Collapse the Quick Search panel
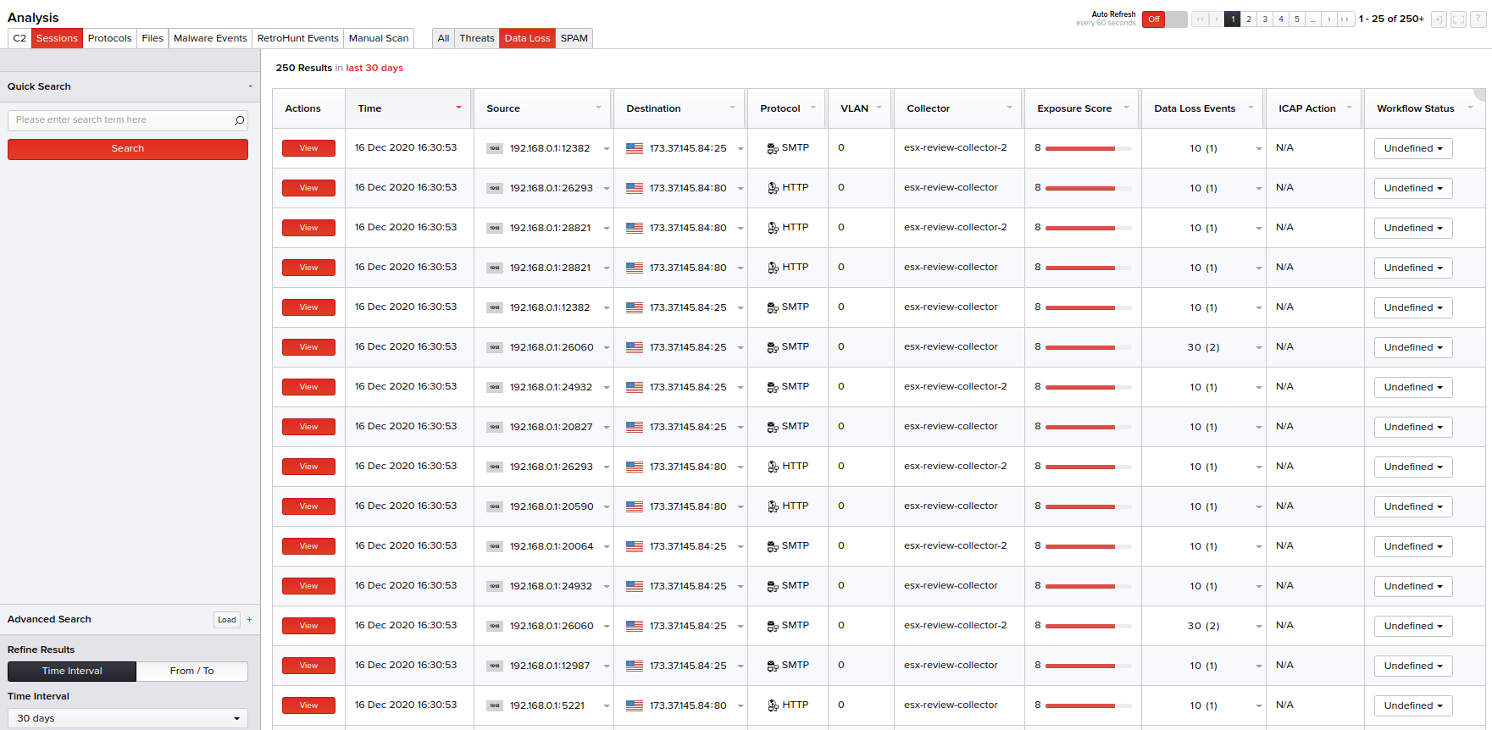The image size is (1492, 730). (x=250, y=86)
